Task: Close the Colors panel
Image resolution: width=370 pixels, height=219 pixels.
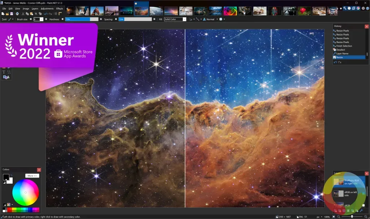Action: [x=39, y=170]
